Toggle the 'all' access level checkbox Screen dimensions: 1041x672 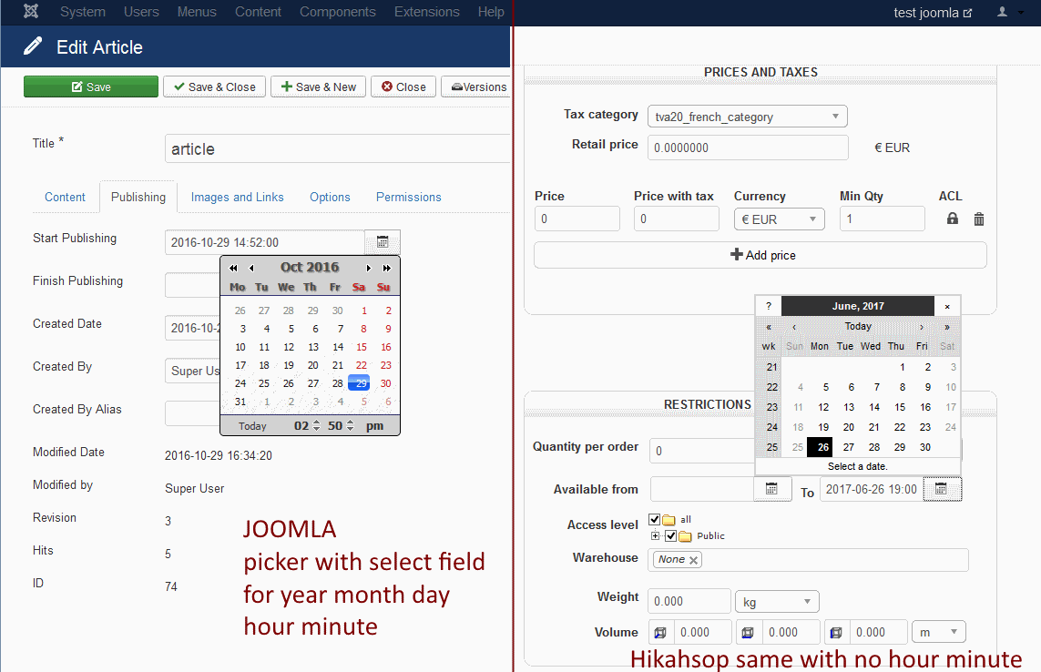[655, 519]
